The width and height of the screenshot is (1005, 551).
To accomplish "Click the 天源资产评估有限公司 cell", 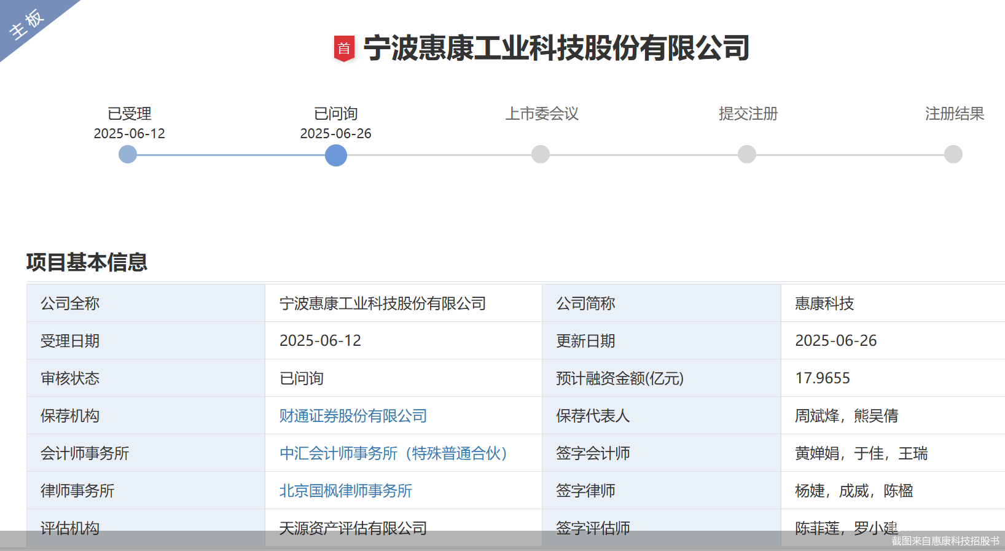I will tap(353, 528).
